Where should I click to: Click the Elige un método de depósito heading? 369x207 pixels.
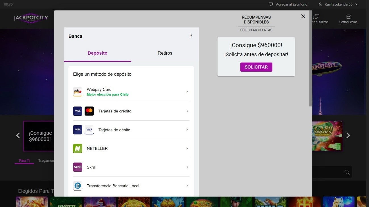pyautogui.click(x=102, y=74)
